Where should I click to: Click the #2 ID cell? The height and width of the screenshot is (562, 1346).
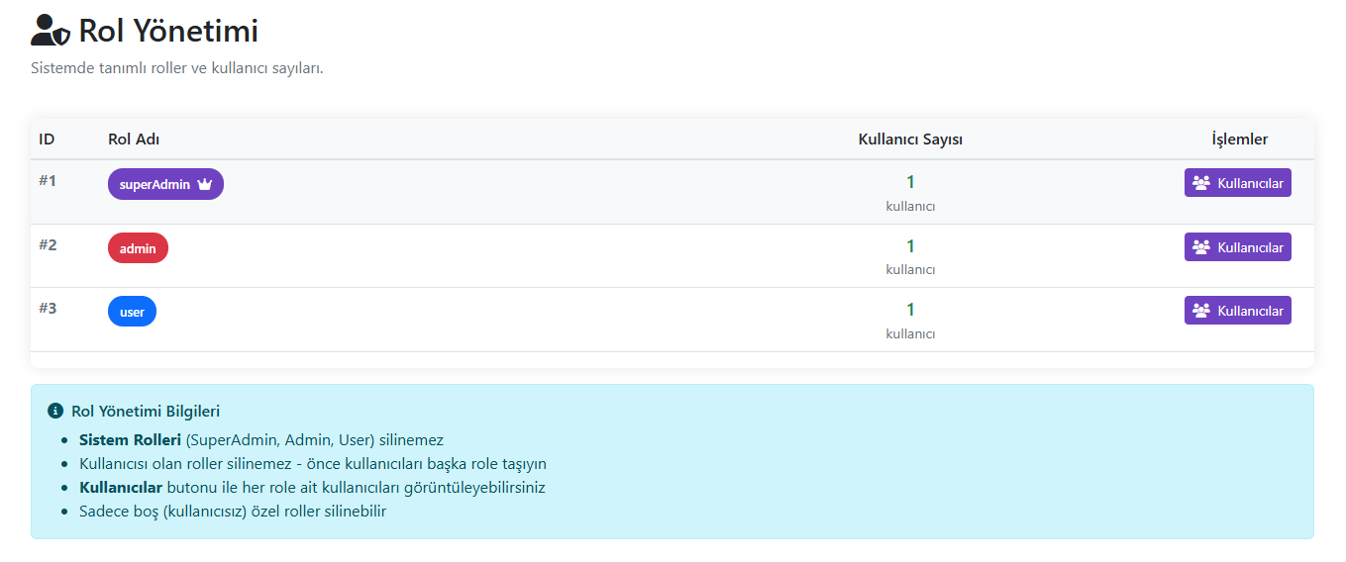(48, 244)
